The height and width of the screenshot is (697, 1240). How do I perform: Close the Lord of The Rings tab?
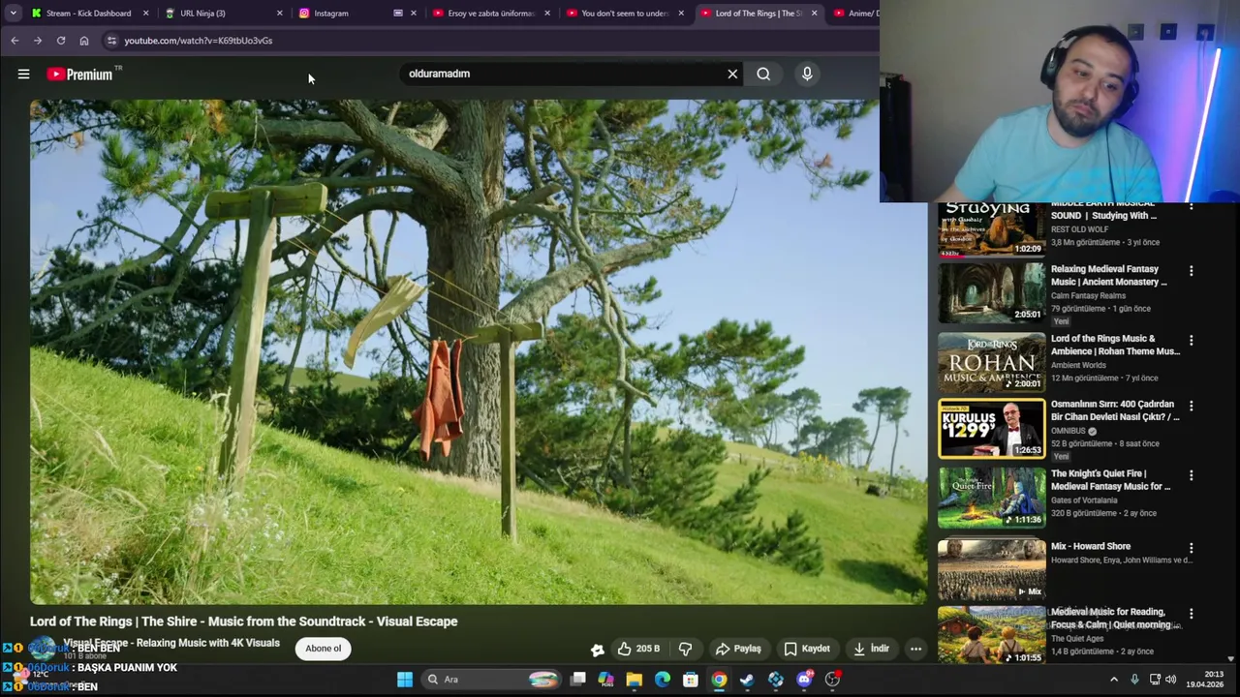click(x=814, y=14)
